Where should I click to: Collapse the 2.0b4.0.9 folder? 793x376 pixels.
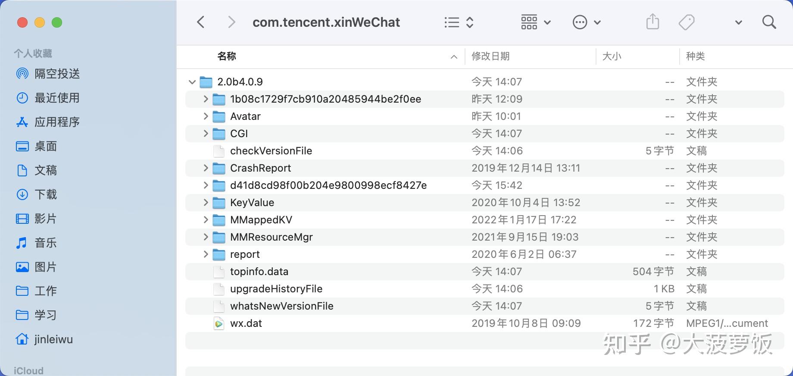click(x=192, y=82)
